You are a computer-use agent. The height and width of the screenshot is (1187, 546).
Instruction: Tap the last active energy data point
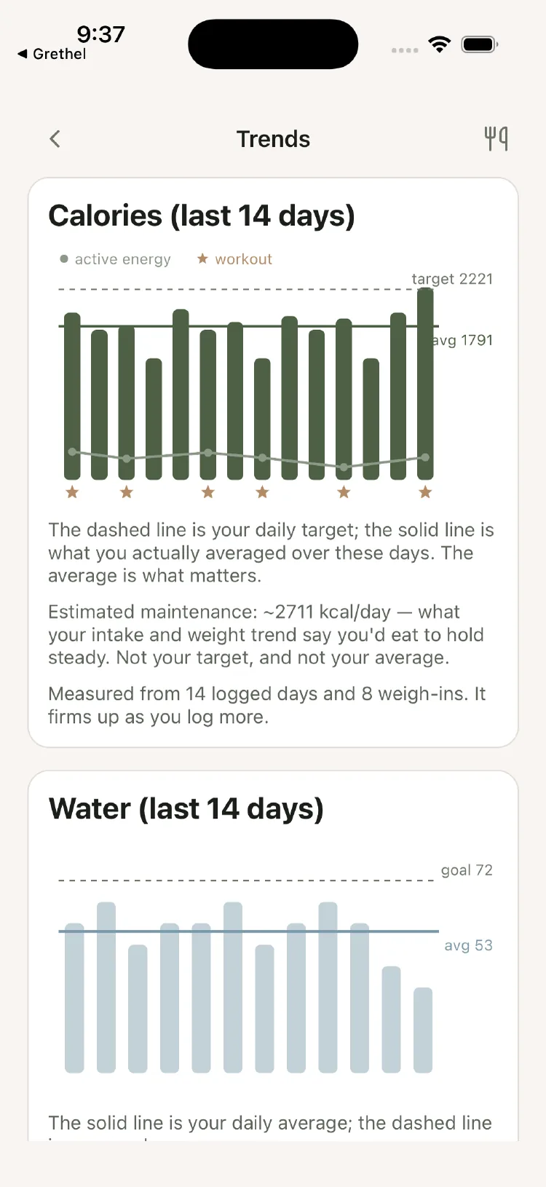[425, 457]
